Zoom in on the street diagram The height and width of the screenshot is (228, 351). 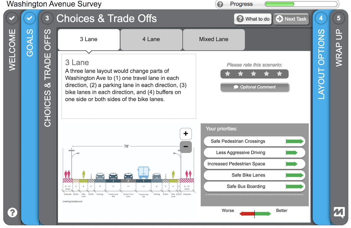(186, 134)
